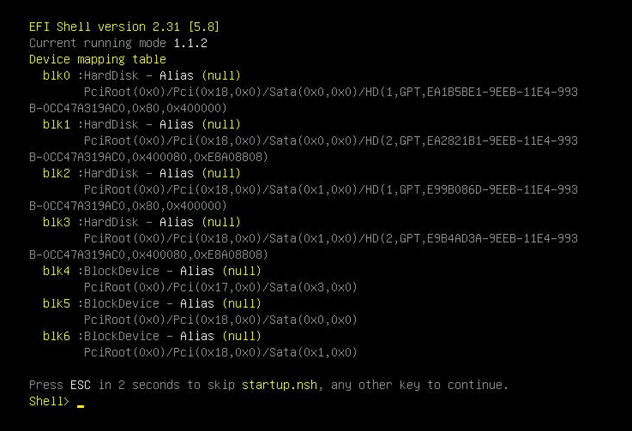
Task: Click the Device mapping table heading
Action: tap(98, 60)
